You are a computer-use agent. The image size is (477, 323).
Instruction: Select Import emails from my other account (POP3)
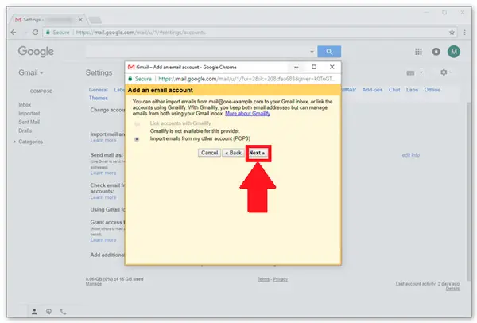click(x=137, y=139)
